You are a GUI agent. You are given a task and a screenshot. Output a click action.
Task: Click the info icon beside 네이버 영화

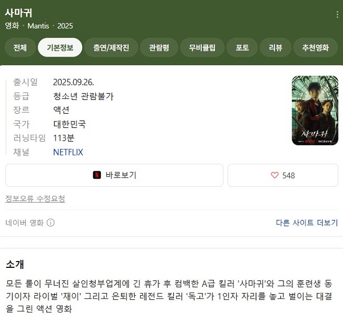click(50, 223)
